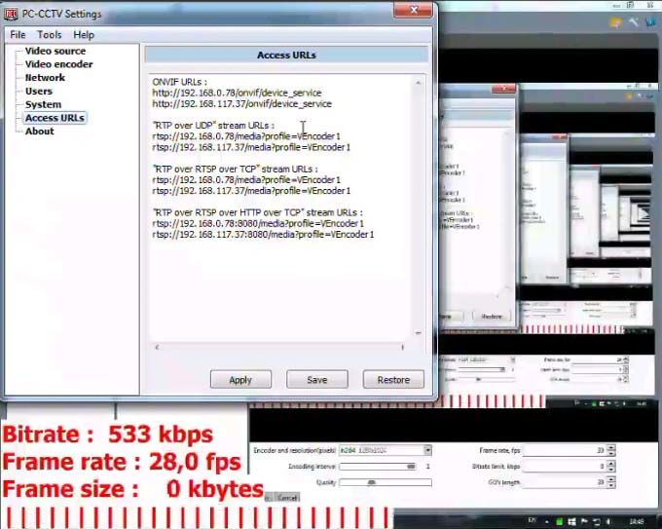
Task: Click the GOV length field
Action: pos(564,482)
